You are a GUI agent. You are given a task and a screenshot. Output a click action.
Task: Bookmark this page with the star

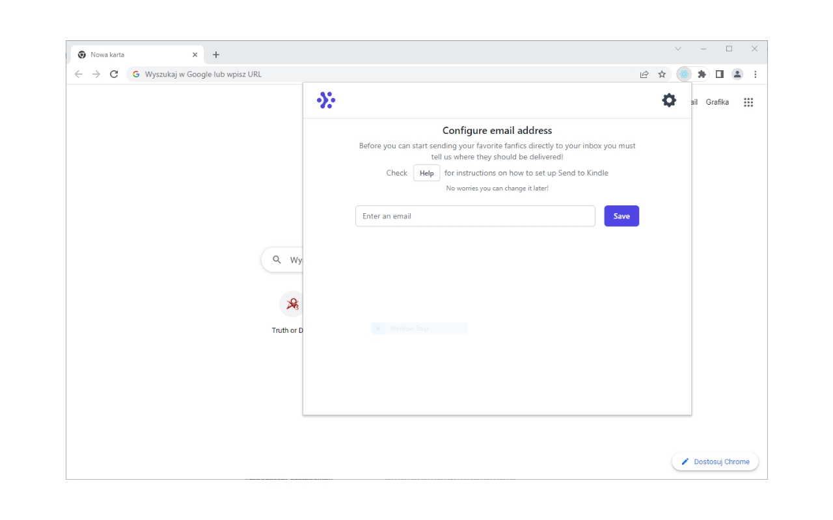pyautogui.click(x=662, y=74)
